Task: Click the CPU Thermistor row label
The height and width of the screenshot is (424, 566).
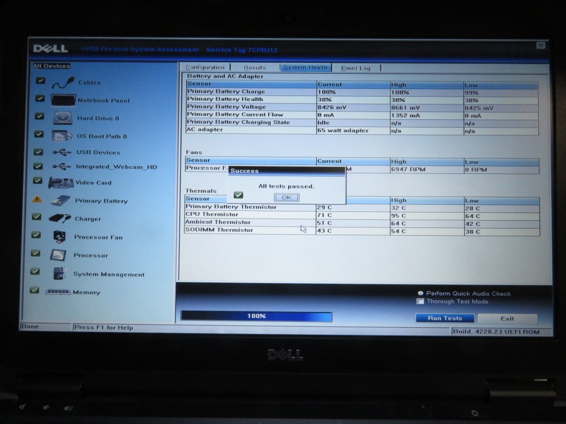Action: click(212, 214)
